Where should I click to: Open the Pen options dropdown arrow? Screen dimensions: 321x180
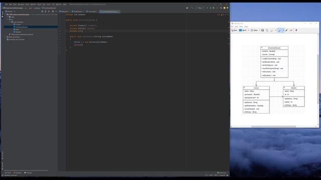[283, 30]
